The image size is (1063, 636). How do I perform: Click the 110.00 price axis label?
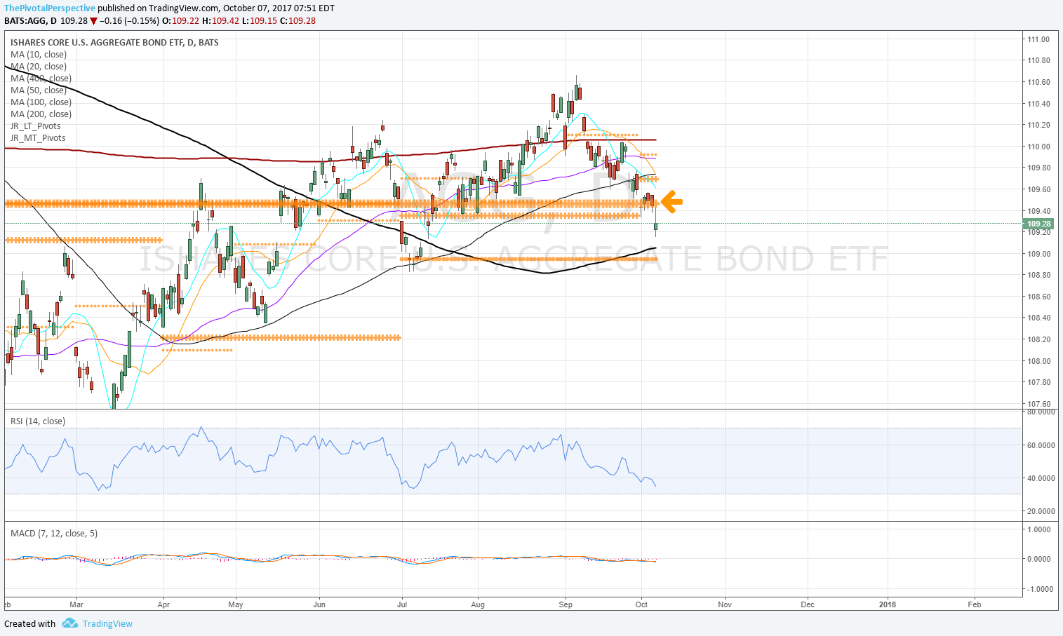coord(1038,147)
